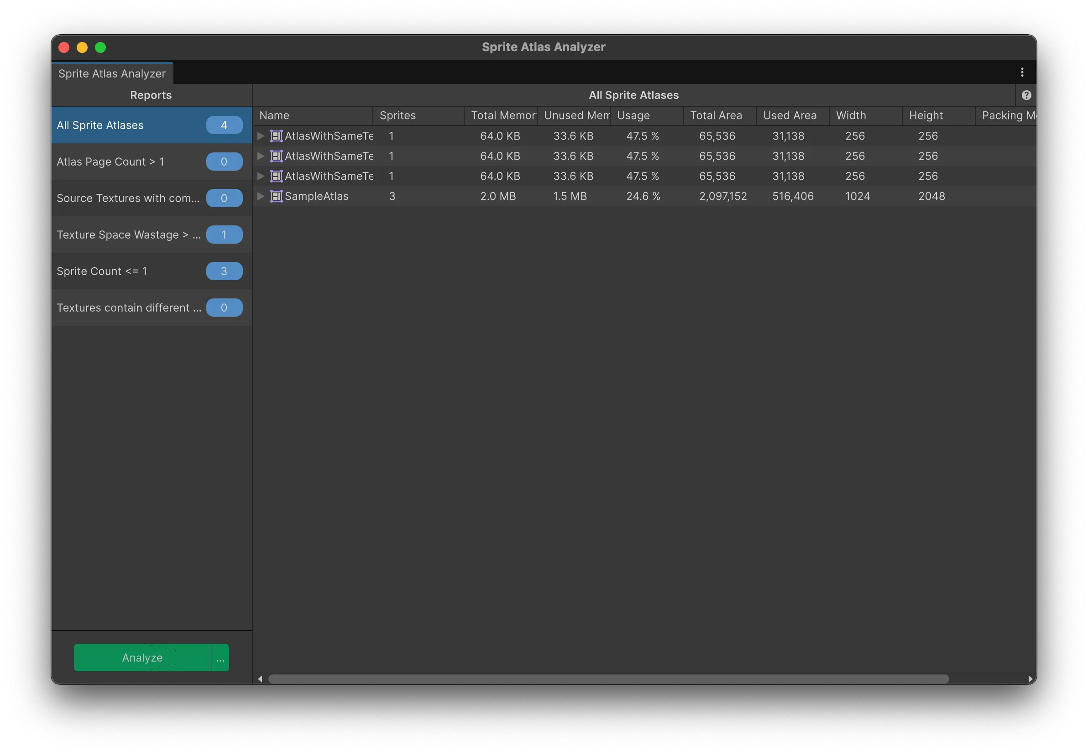The height and width of the screenshot is (752, 1088).
Task: Open the three-dot window options menu
Action: (1021, 72)
